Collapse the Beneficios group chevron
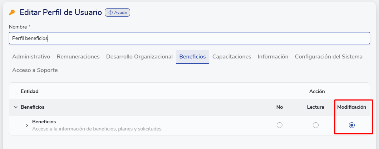Image resolution: width=379 pixels, height=149 pixels. coord(15,107)
